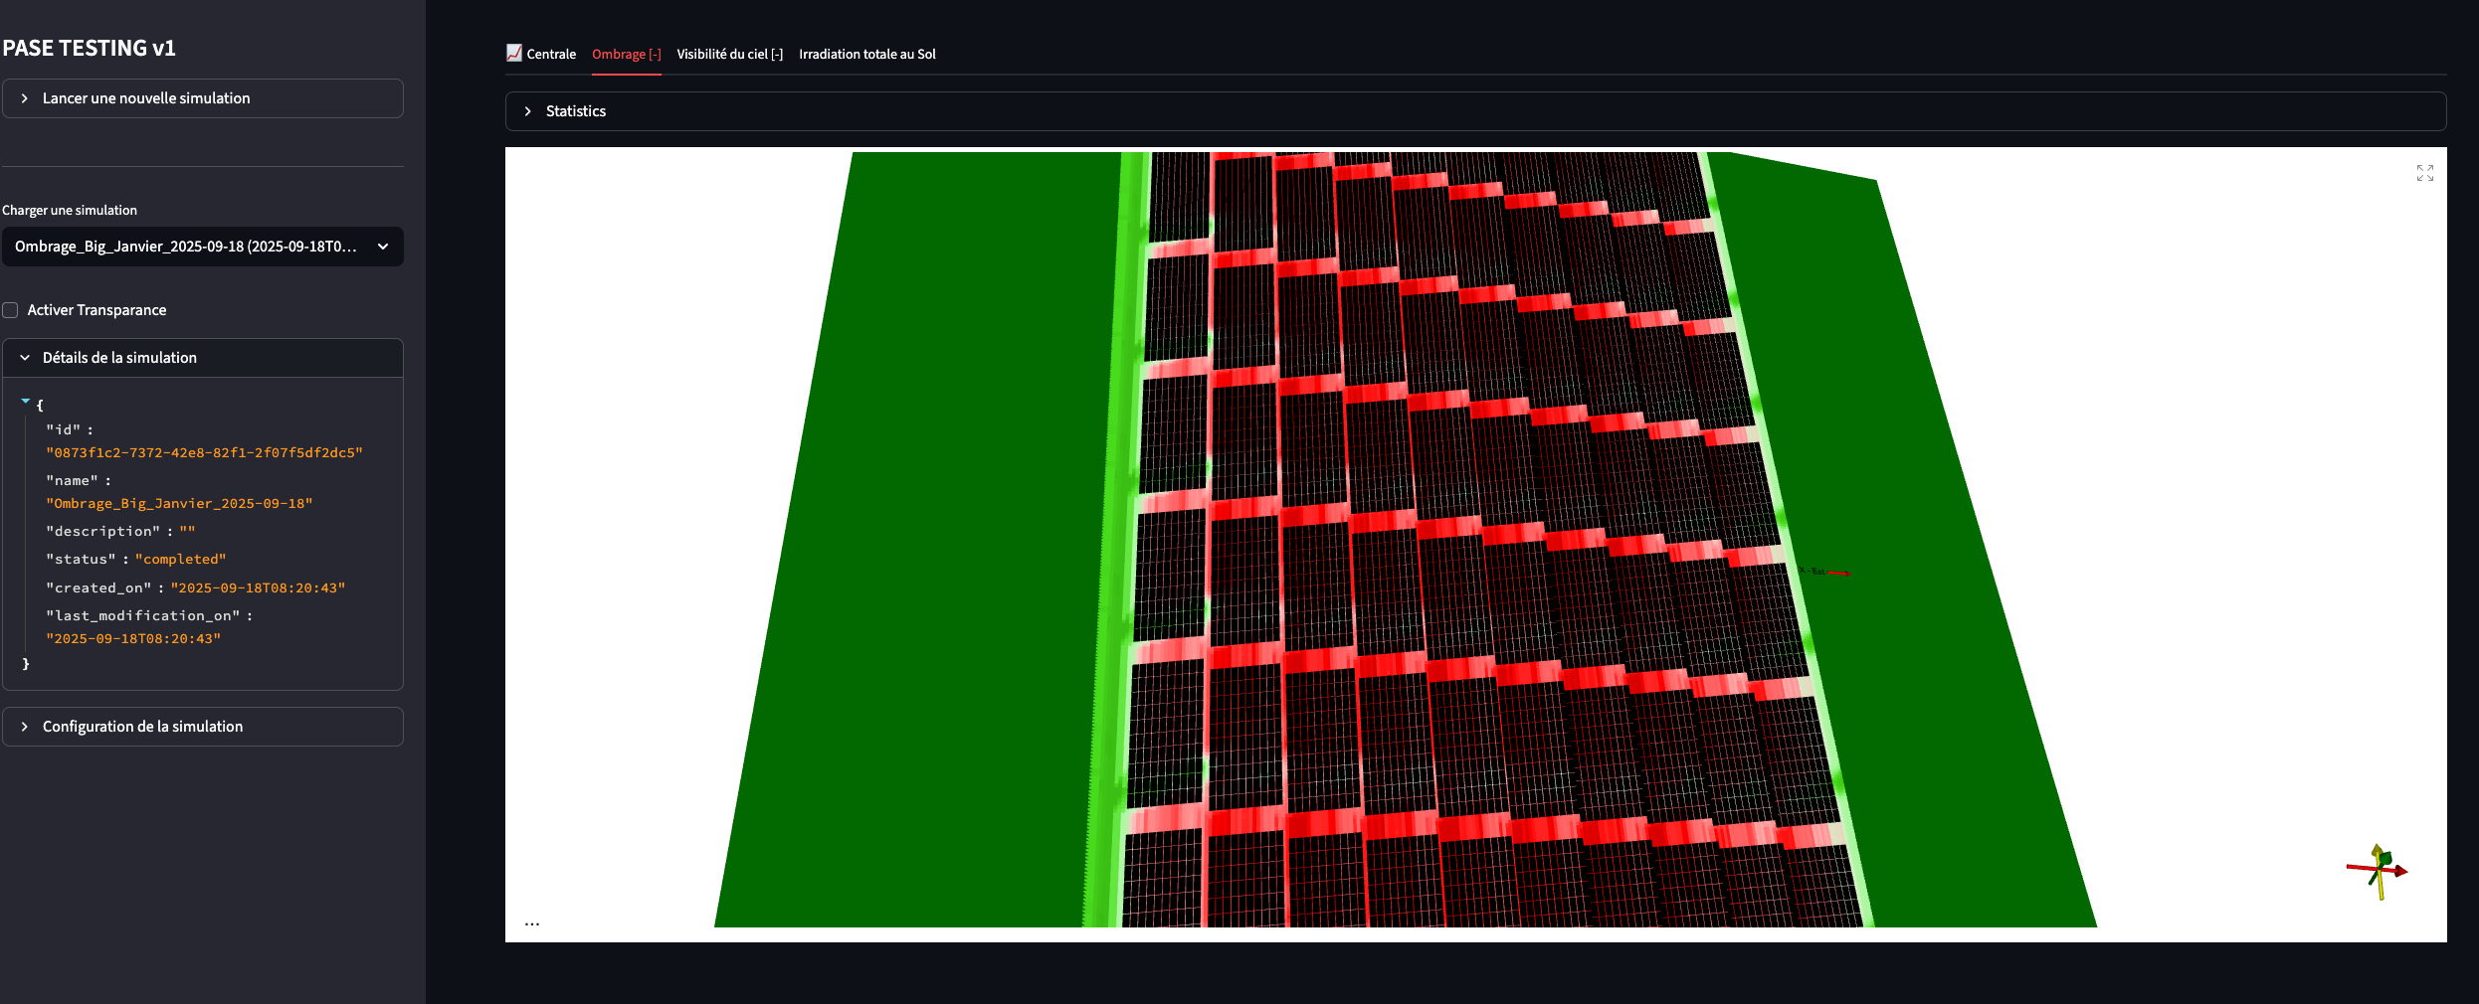2479x1004 pixels.
Task: Click the "completed" status value
Action: tap(180, 560)
